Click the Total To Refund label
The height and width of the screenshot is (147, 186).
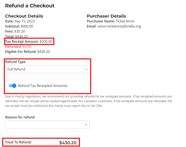18,142
